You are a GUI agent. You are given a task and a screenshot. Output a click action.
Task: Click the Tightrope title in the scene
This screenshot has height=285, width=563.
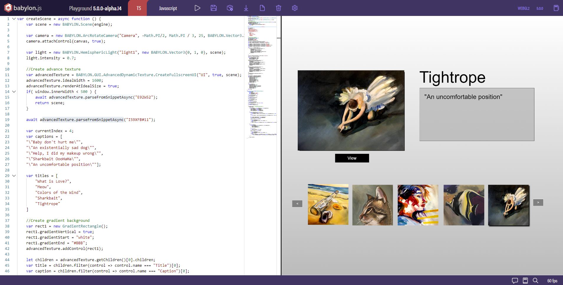452,77
